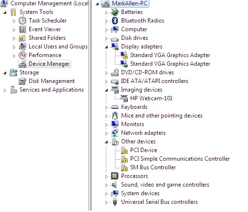Expand the Processors category
Viewport: 248px width, 212px height.
[106, 177]
